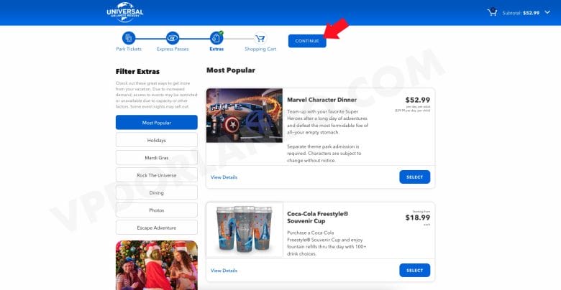Filter extras by Mardi Gras

pyautogui.click(x=156, y=158)
